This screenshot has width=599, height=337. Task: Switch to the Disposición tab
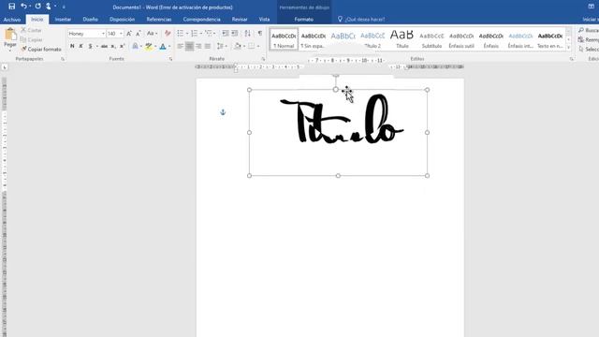point(123,19)
